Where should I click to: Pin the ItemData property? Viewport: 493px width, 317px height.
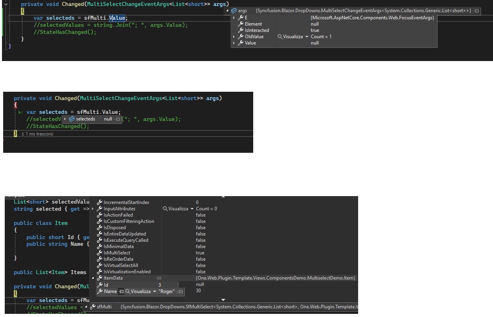[159, 278]
